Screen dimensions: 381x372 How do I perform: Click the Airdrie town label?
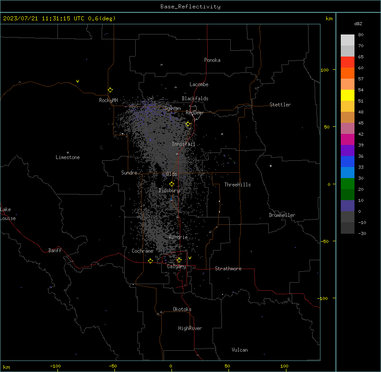pyautogui.click(x=179, y=237)
